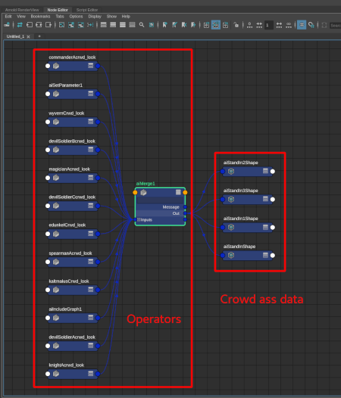Open the Show menu
This screenshot has width=341, height=398.
pyautogui.click(x=111, y=17)
